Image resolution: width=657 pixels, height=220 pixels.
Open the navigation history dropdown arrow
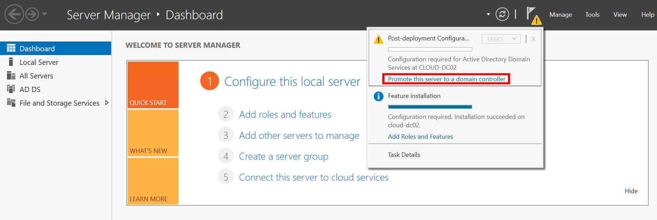point(44,14)
